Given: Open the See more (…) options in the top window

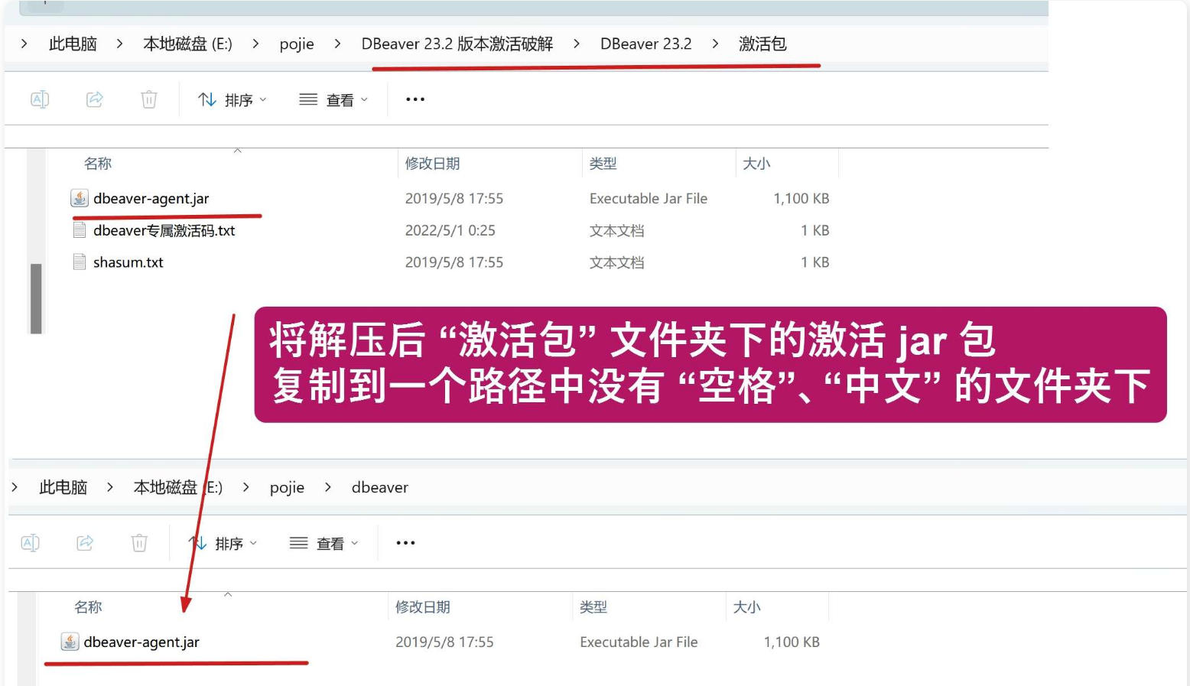Looking at the screenshot, I should [415, 99].
